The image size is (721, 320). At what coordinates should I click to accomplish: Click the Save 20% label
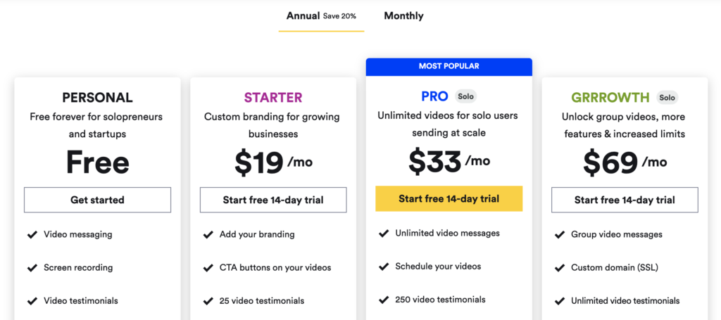pyautogui.click(x=339, y=16)
